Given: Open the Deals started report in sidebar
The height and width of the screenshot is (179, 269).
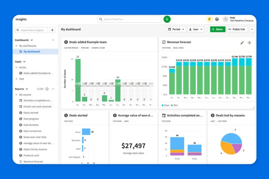Looking at the screenshot, I should (x=29, y=113).
